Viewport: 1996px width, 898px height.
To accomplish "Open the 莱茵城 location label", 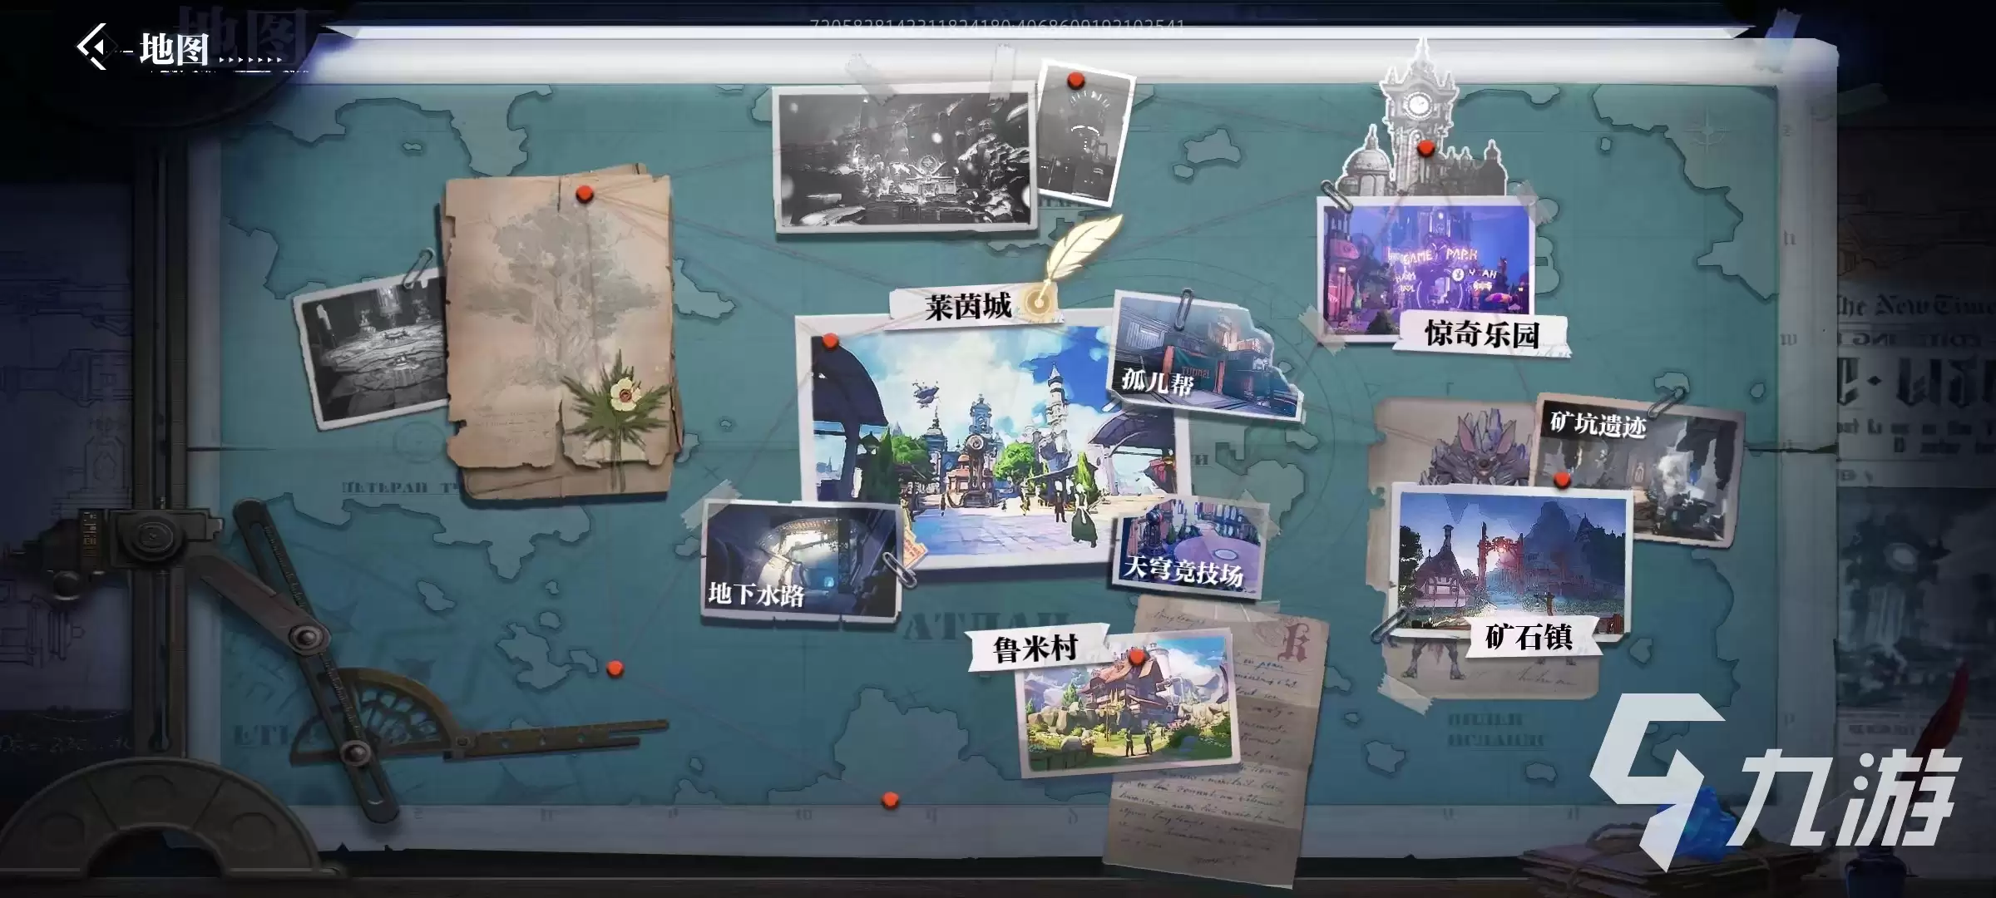I will (x=969, y=306).
